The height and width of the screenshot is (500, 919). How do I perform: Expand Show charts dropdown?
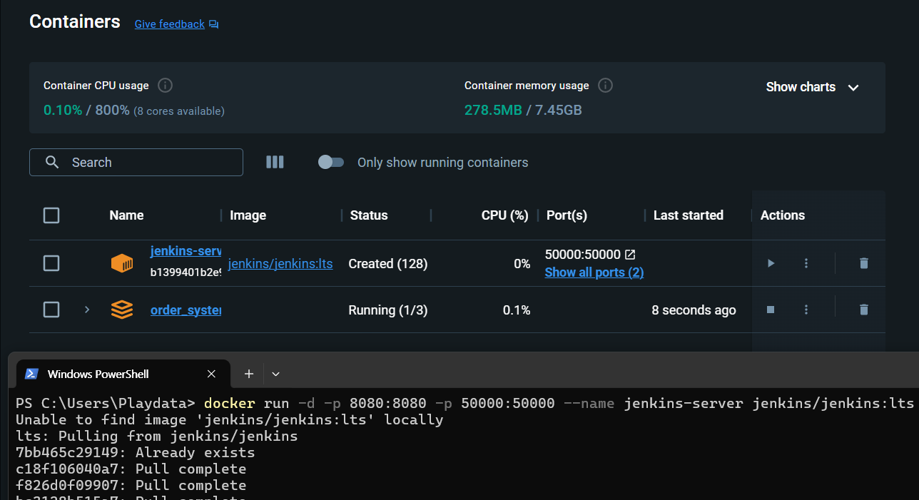(812, 87)
